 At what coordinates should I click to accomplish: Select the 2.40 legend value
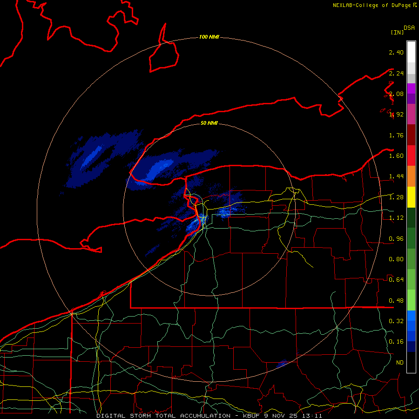pyautogui.click(x=396, y=52)
